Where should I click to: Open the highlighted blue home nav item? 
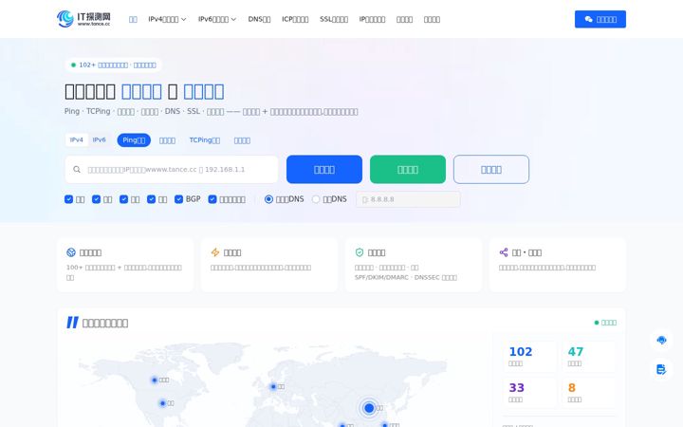click(x=133, y=19)
